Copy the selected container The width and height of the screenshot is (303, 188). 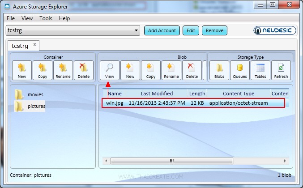pos(43,70)
